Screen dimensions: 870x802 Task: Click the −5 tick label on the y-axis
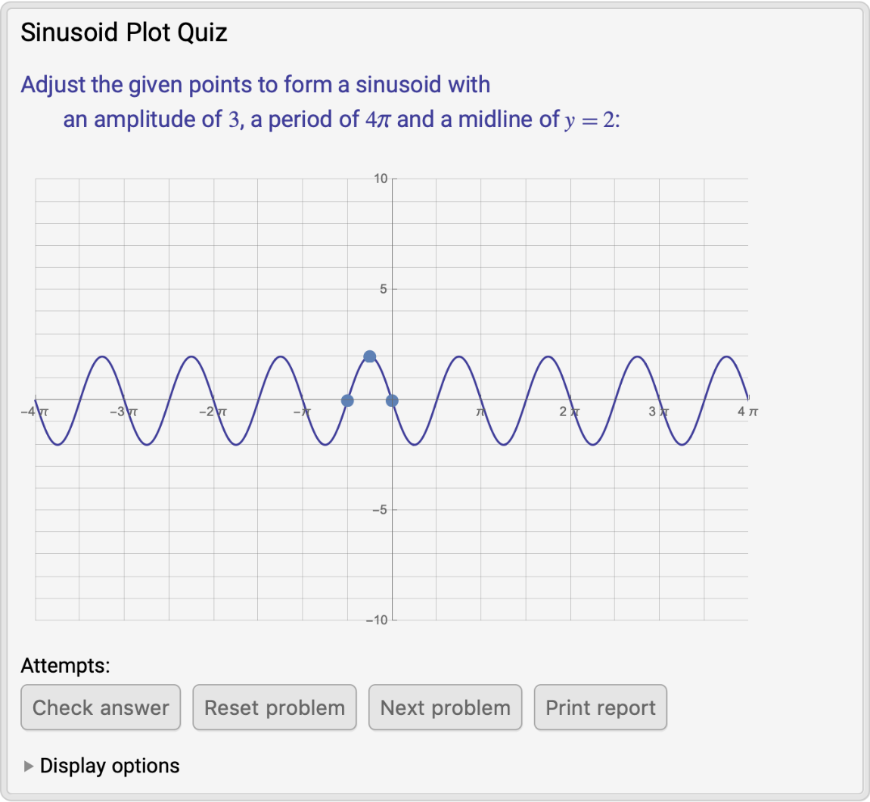click(x=380, y=511)
